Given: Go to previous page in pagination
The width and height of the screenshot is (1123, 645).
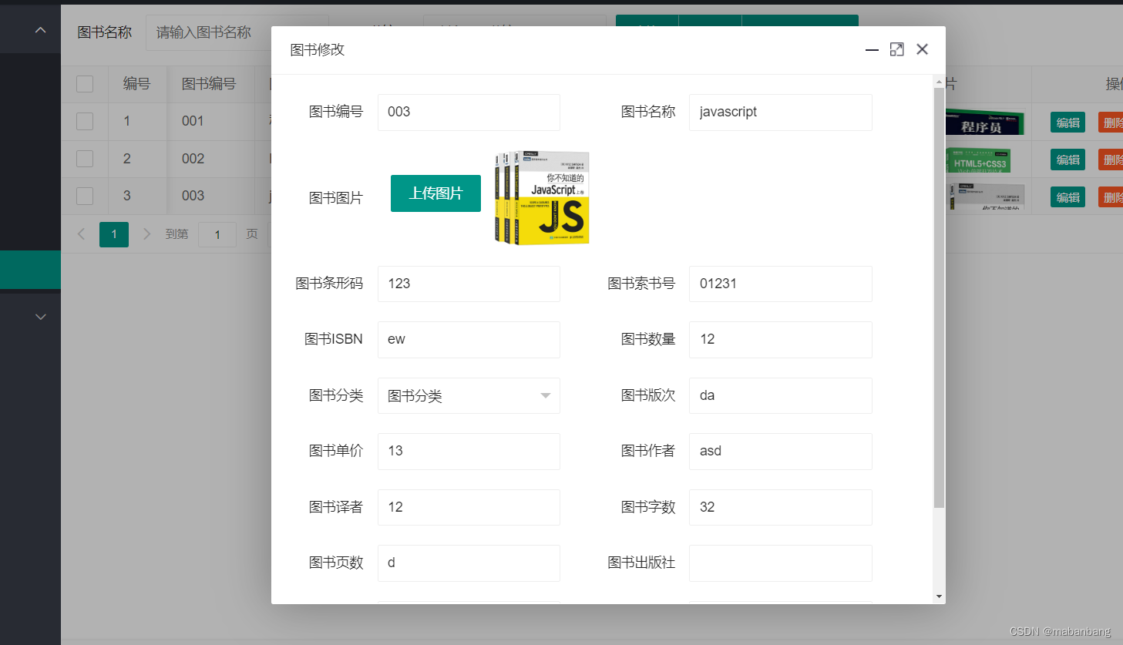Looking at the screenshot, I should point(81,234).
